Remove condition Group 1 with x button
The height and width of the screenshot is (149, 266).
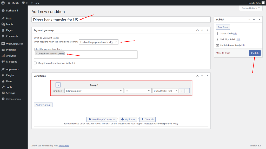coord(58,85)
